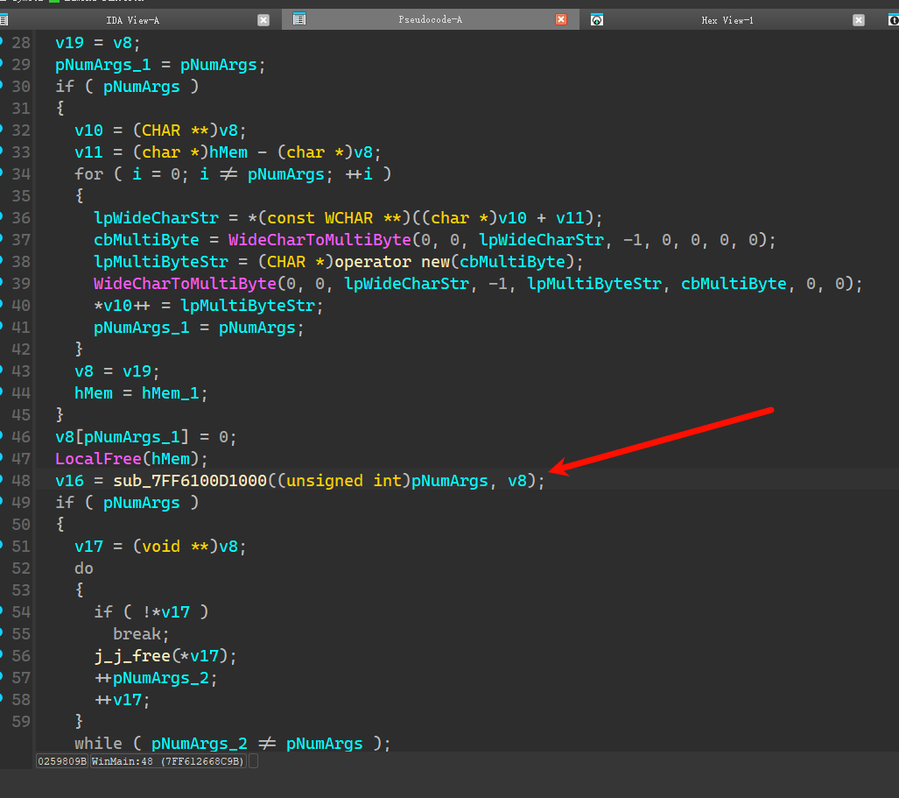This screenshot has width=899, height=798.
Task: Click const WCHAR ** cast on line 36
Action: click(x=334, y=218)
